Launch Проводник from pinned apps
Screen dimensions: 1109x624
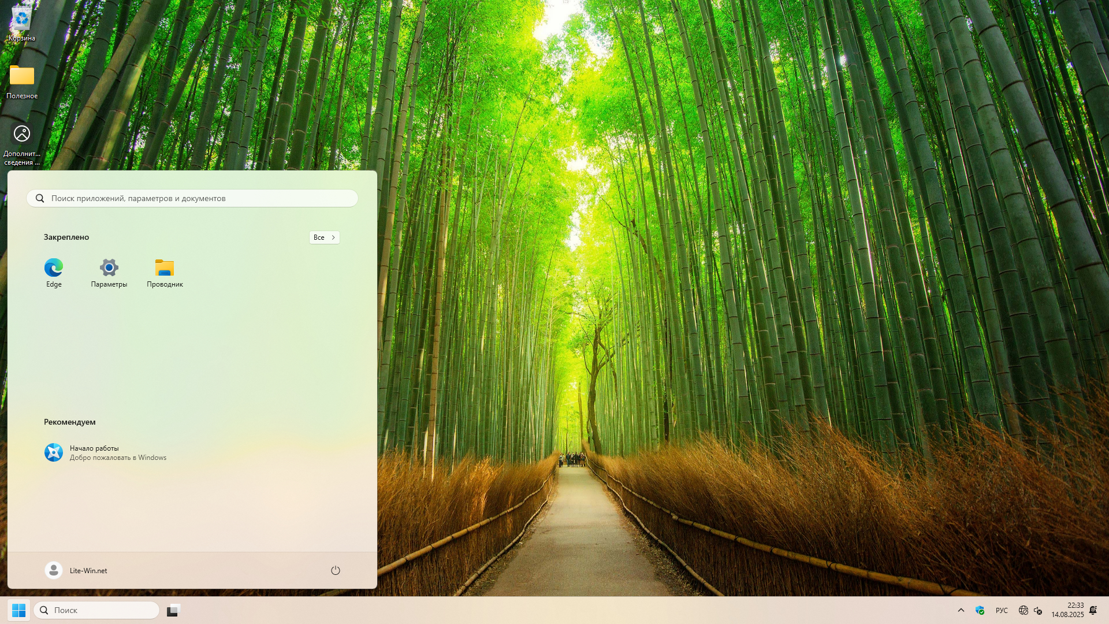coord(165,268)
